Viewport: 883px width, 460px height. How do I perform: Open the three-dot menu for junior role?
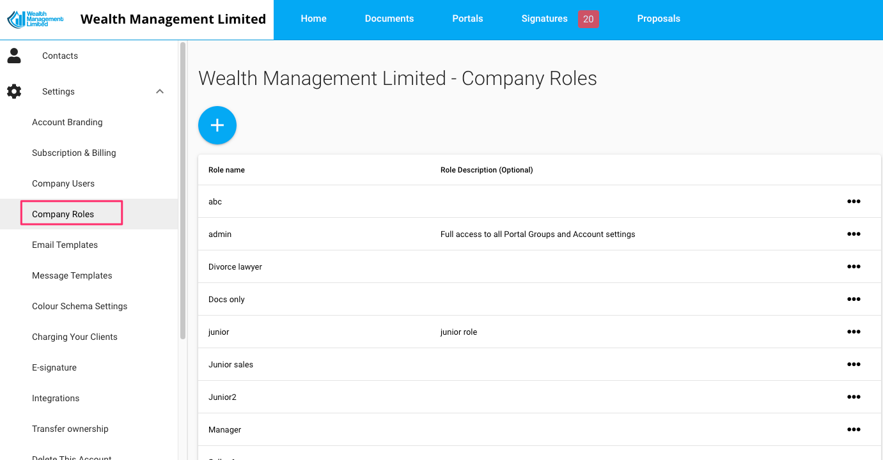coord(854,332)
